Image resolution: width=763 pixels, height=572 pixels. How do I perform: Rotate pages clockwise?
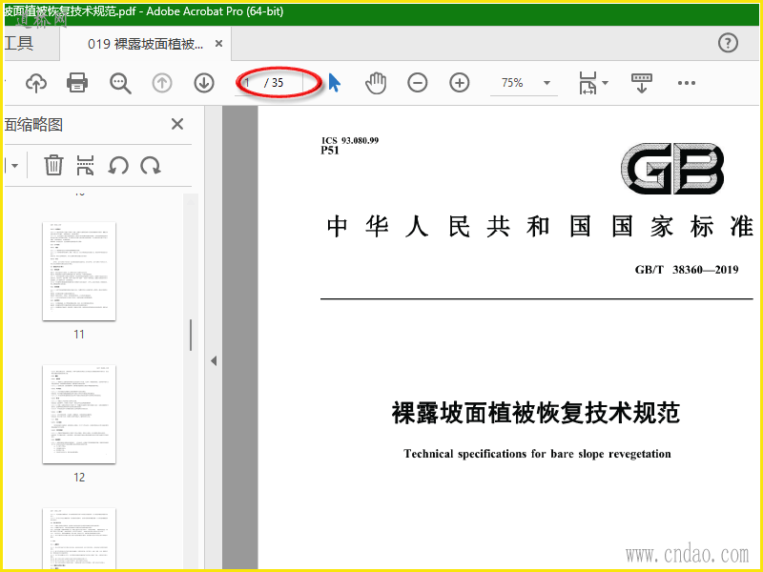(x=151, y=165)
